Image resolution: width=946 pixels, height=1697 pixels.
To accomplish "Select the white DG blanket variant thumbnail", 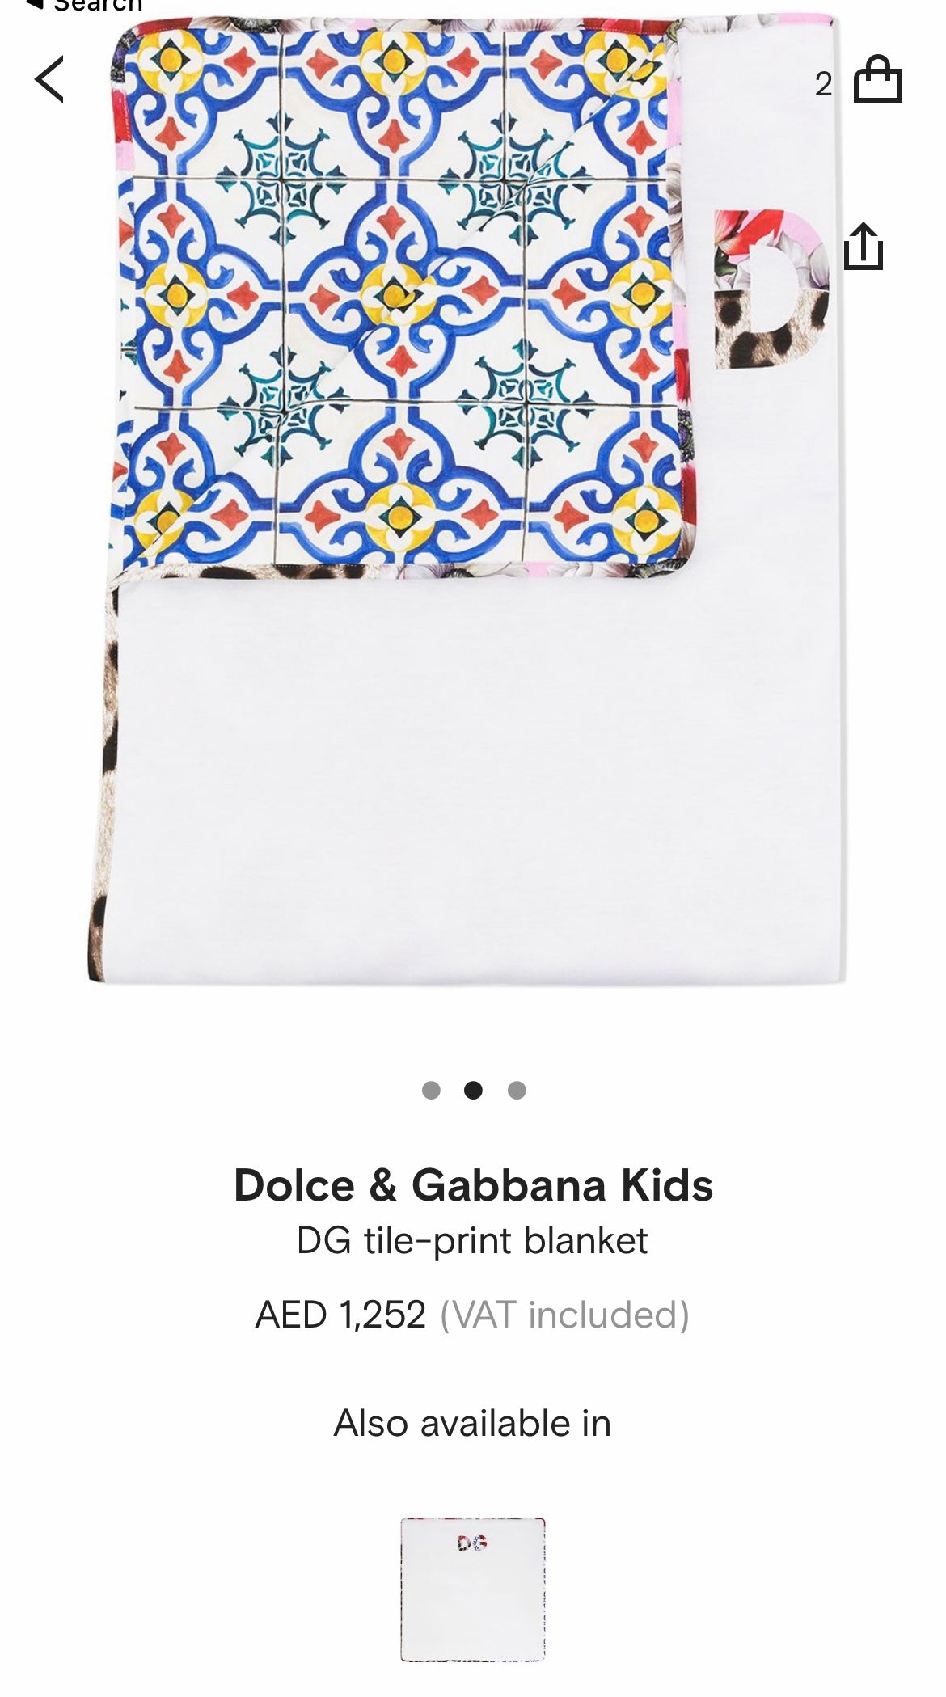I will coord(473,1589).
